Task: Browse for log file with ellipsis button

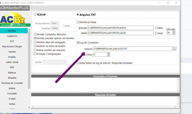Action: pyautogui.click(x=175, y=49)
